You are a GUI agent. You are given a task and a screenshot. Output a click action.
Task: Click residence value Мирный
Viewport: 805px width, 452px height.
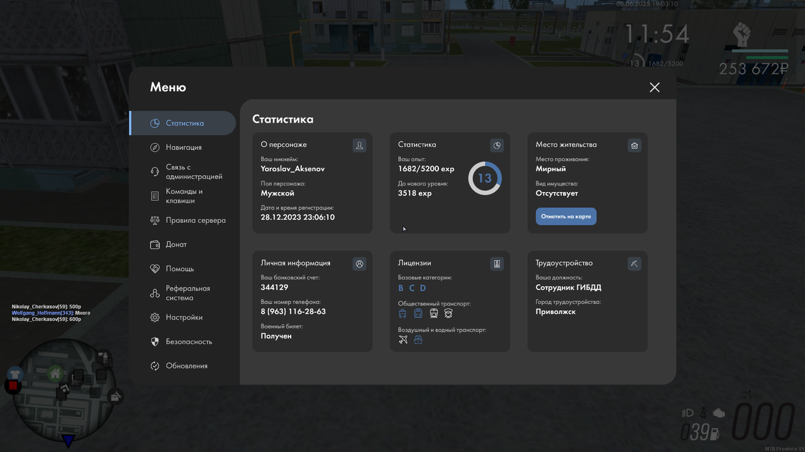coord(551,169)
